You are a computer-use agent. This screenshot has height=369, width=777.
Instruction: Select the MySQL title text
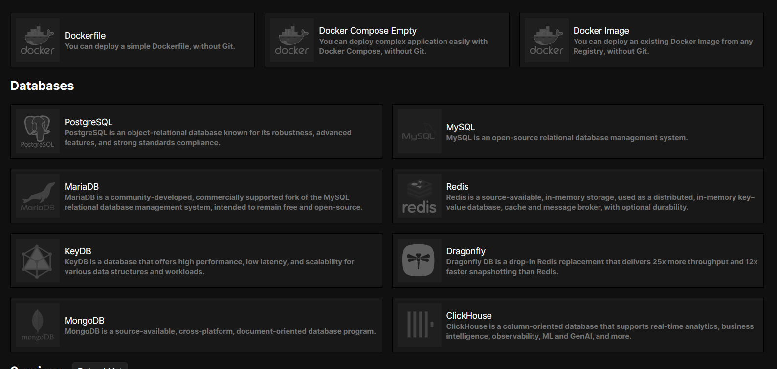point(461,127)
